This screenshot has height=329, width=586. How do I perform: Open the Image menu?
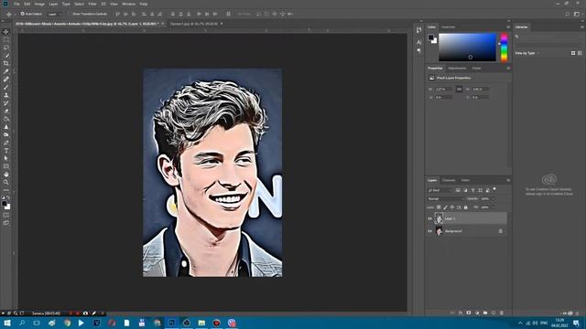[x=39, y=4]
